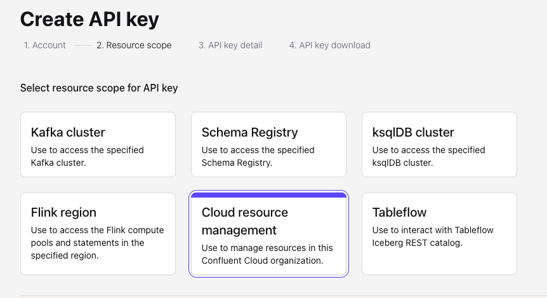Select the Flink region scope card

(98, 233)
